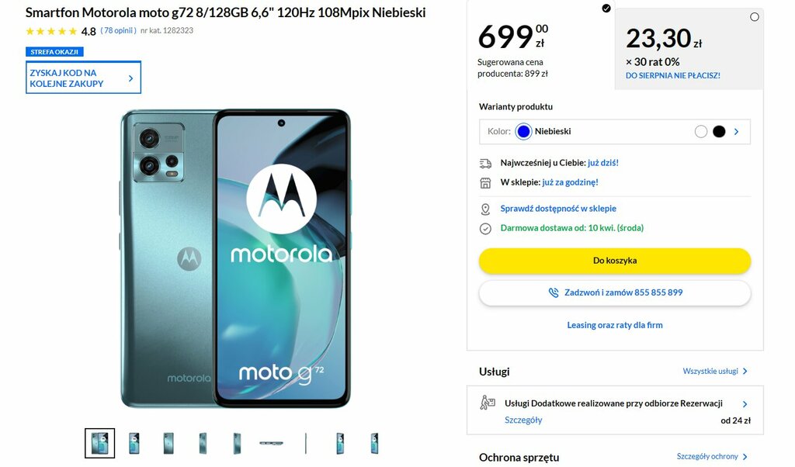Expand Wszystkie usługi chevron

point(745,372)
